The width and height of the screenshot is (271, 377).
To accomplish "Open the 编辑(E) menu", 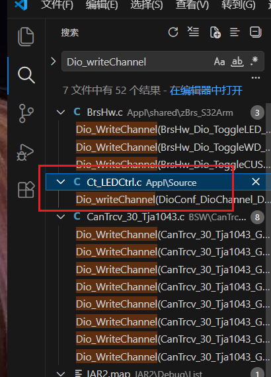I will point(102,5).
